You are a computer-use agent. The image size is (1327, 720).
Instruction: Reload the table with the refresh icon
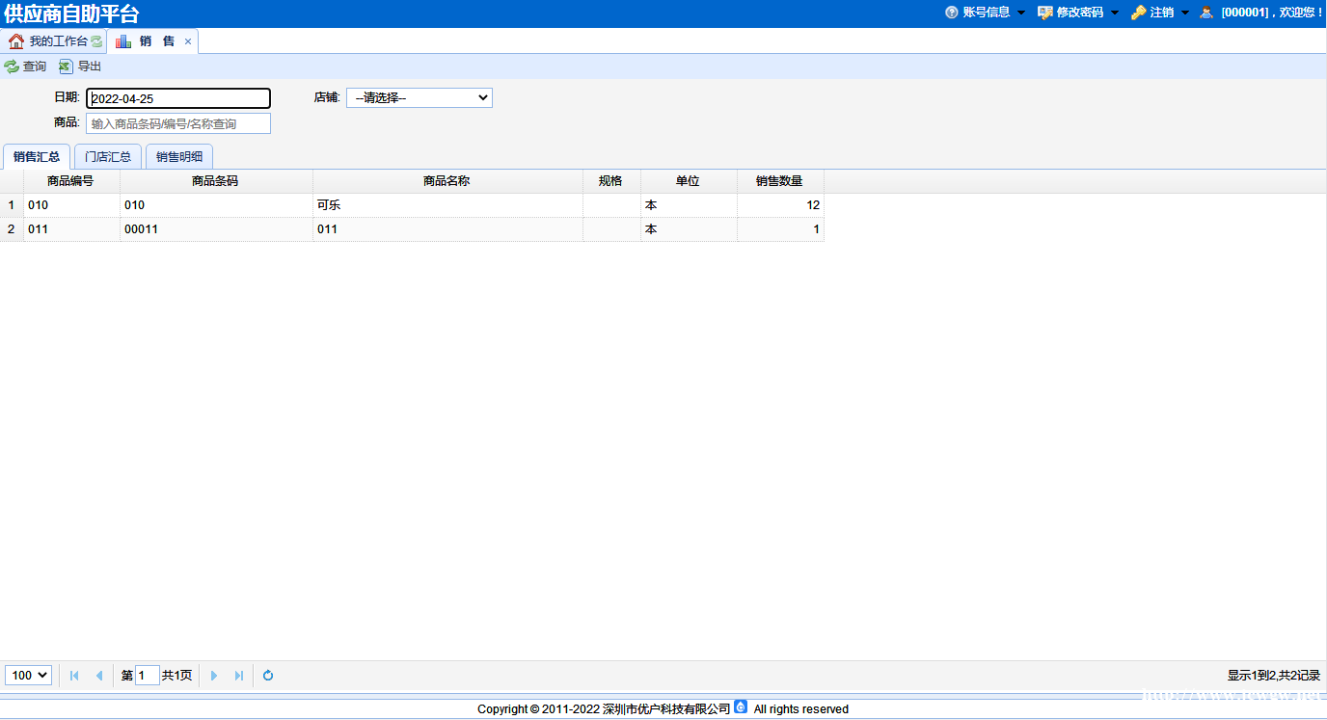pyautogui.click(x=268, y=676)
